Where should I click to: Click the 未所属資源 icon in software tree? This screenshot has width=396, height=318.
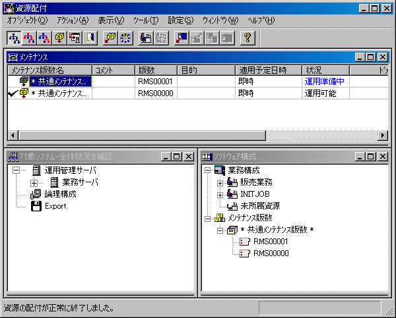[x=232, y=206]
